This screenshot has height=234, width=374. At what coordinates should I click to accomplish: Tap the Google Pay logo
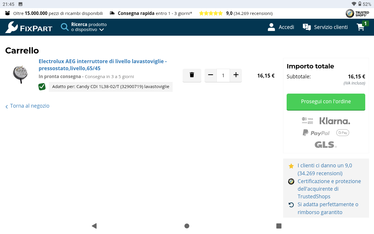[343, 133]
